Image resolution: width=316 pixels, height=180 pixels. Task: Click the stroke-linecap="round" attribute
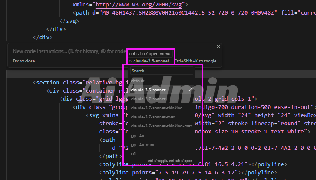(x=264, y=124)
